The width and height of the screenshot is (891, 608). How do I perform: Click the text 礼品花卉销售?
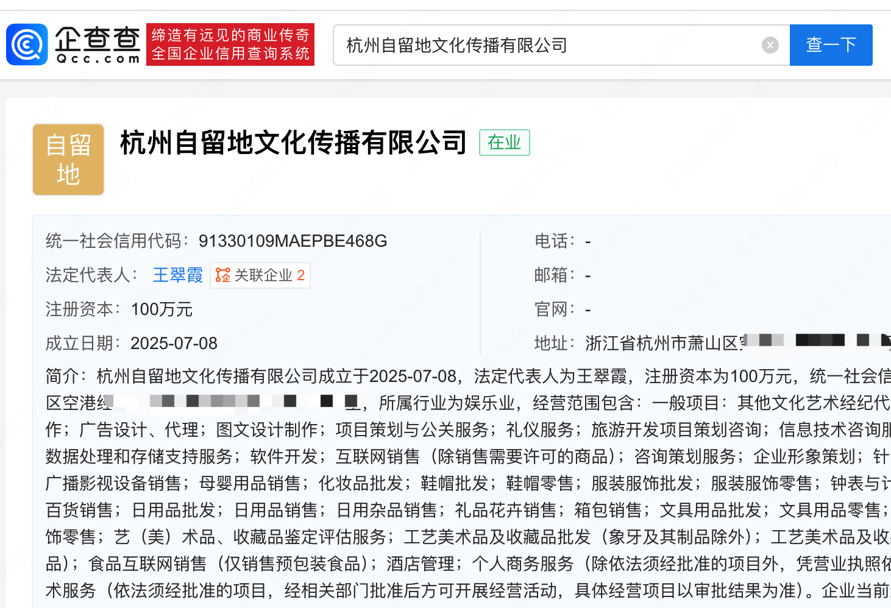tap(506, 511)
